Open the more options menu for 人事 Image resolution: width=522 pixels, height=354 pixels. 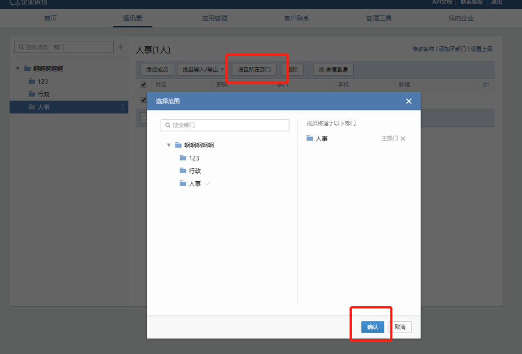click(123, 107)
